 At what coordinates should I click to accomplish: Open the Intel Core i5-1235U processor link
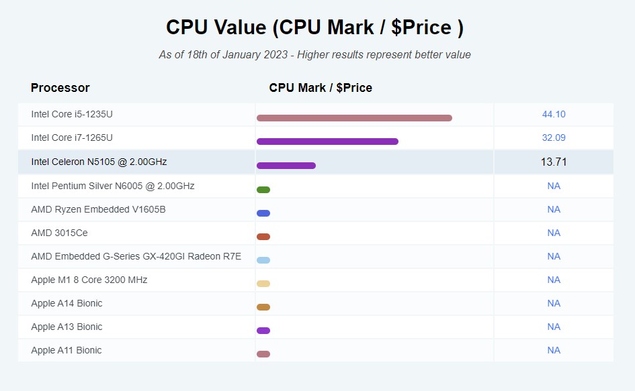[x=72, y=115]
